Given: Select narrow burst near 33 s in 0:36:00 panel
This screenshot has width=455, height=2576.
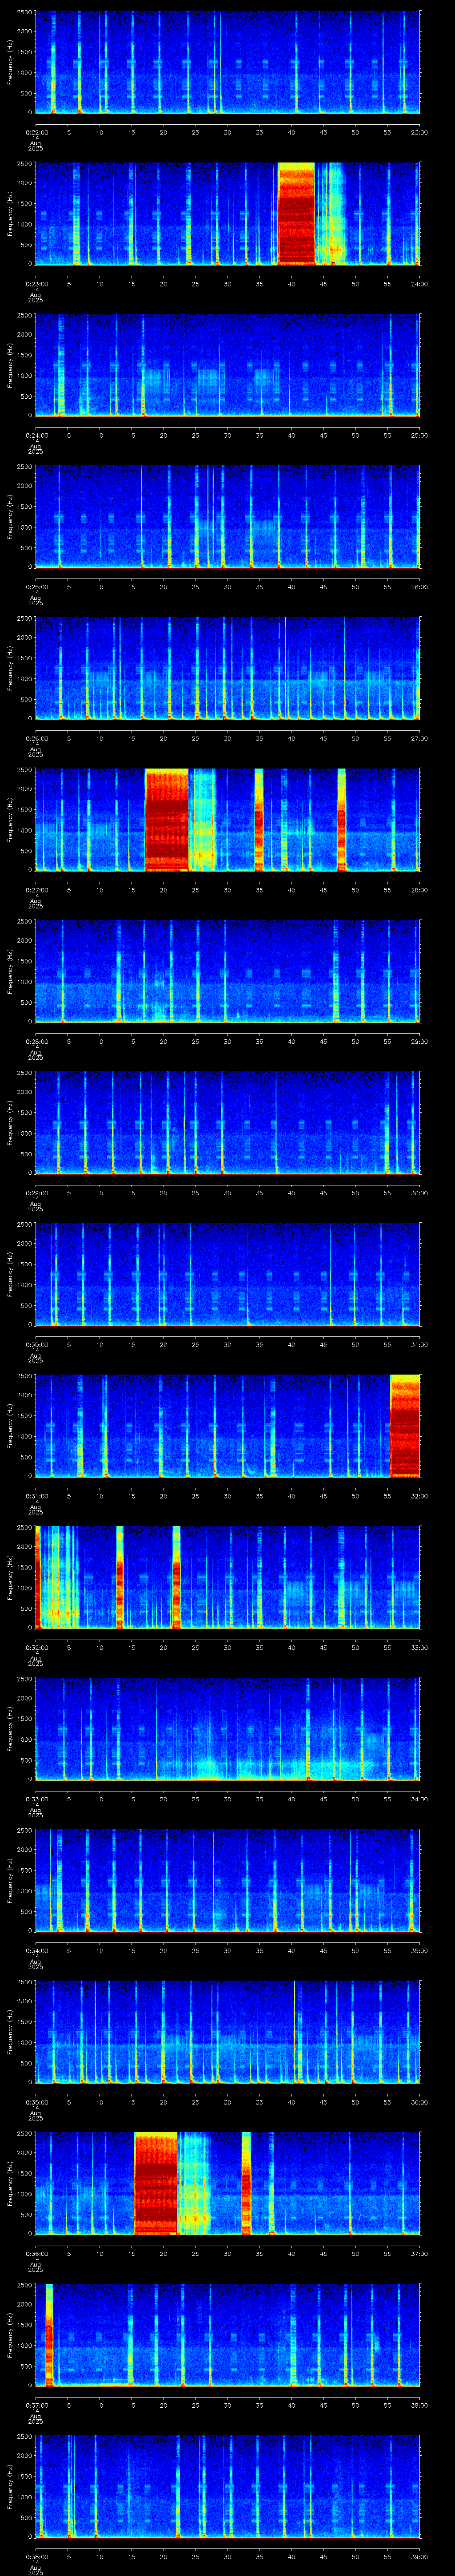Looking at the screenshot, I should [x=246, y=2183].
